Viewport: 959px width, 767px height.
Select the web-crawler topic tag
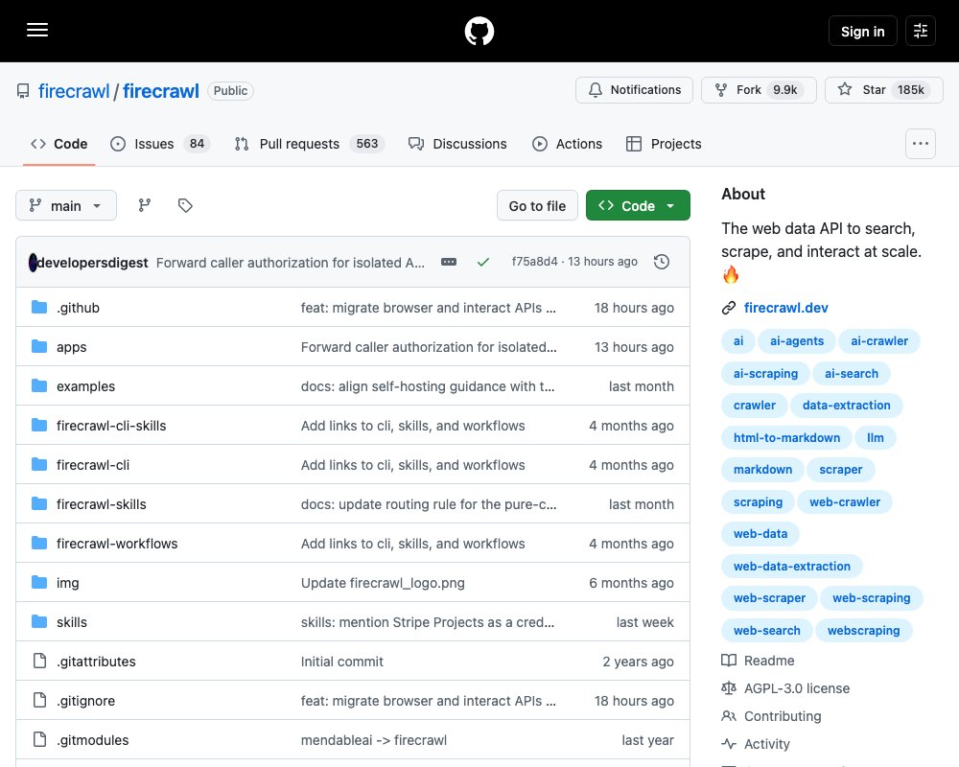click(845, 501)
